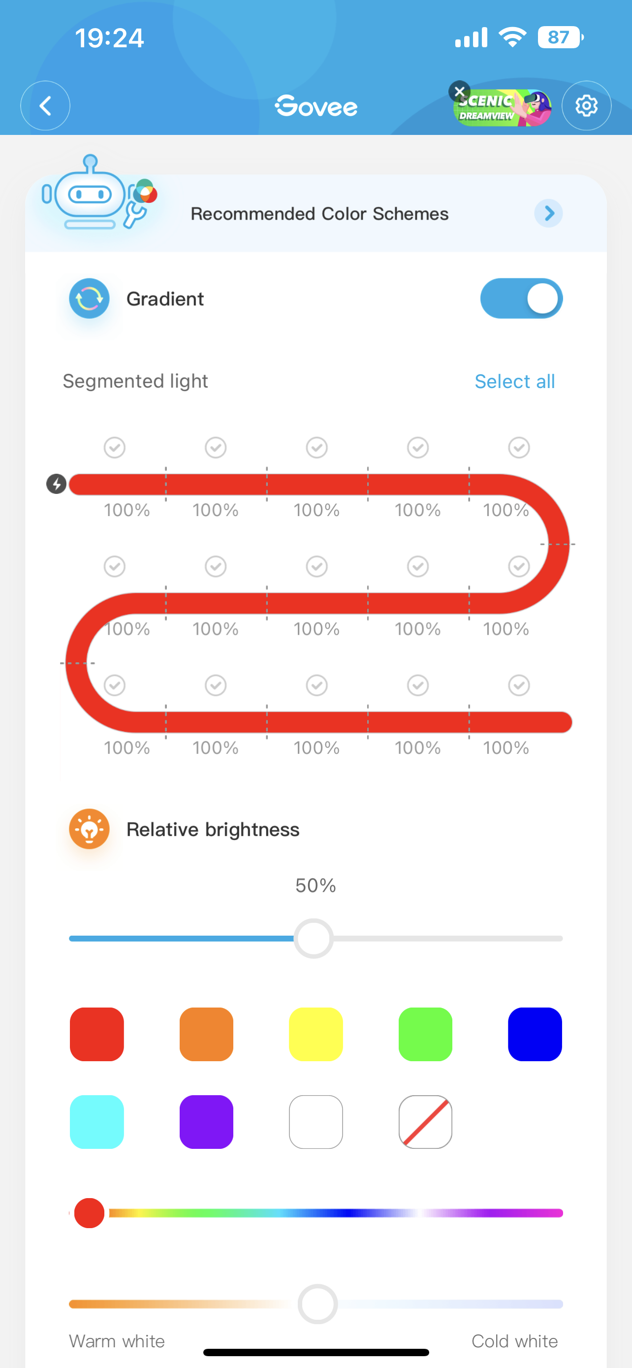Screen dimensions: 632x1368
Task: Toggle last segment checkmark in bottom row
Action: coord(519,685)
